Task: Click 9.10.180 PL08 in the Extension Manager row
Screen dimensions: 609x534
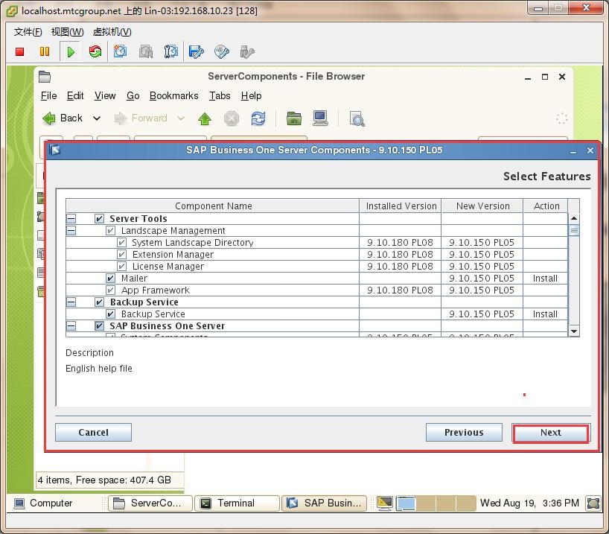Action: pyautogui.click(x=400, y=255)
